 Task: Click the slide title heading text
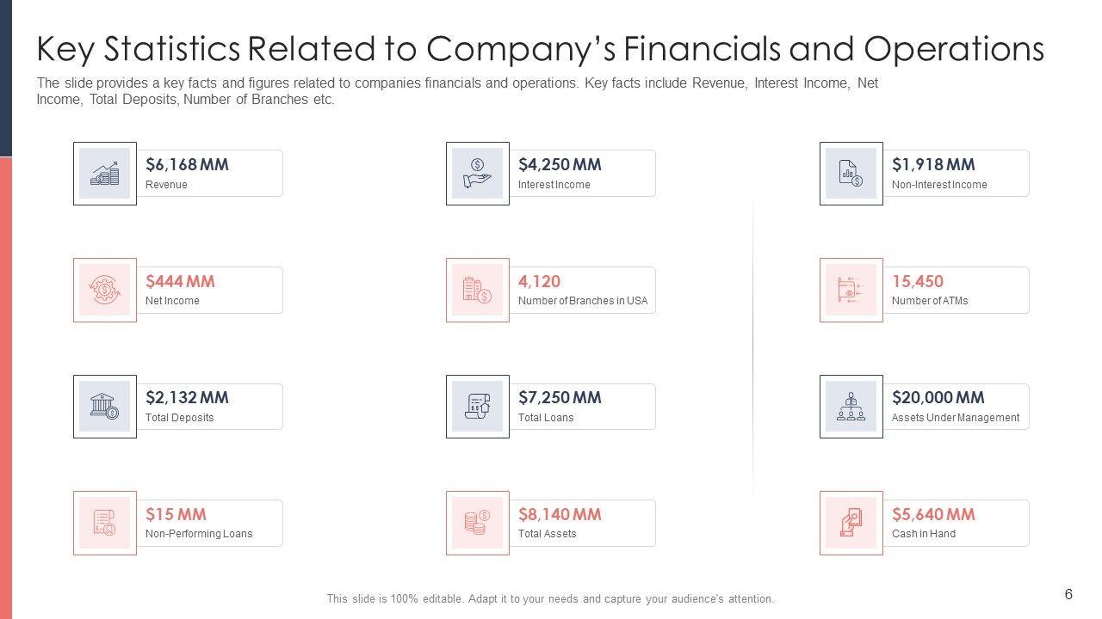click(x=540, y=50)
